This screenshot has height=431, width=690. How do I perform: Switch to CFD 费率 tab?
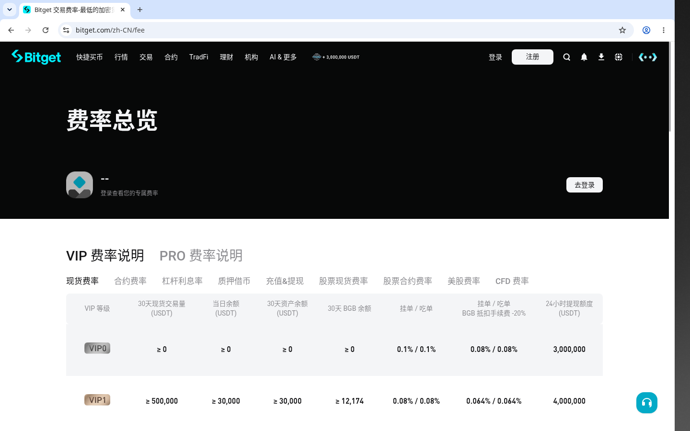pyautogui.click(x=512, y=281)
